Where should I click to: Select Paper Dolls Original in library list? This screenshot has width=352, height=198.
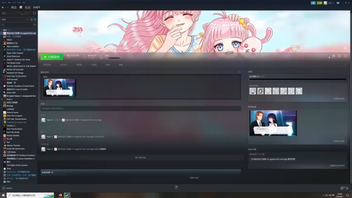point(15,53)
